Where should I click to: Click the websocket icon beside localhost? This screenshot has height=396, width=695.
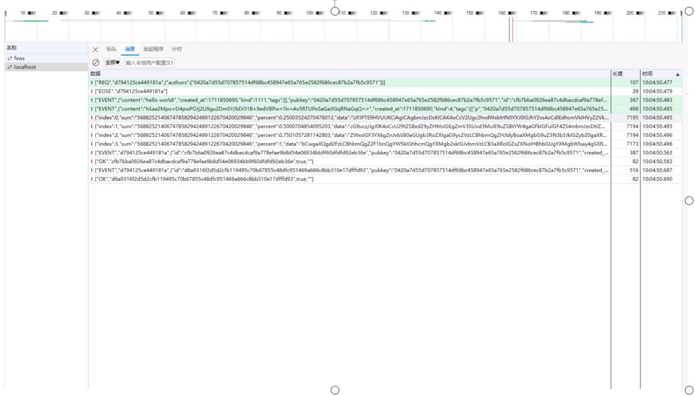[10, 67]
